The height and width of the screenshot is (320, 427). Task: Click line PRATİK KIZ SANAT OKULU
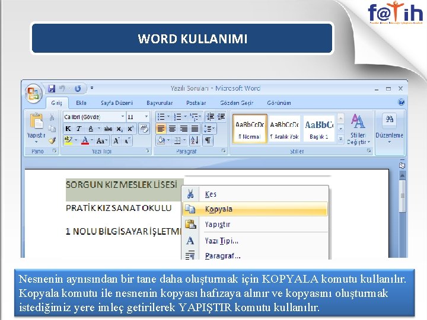click(x=119, y=208)
